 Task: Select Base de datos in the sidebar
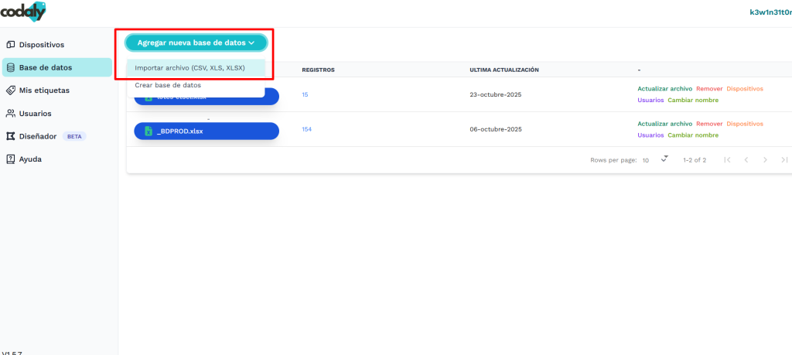click(45, 67)
